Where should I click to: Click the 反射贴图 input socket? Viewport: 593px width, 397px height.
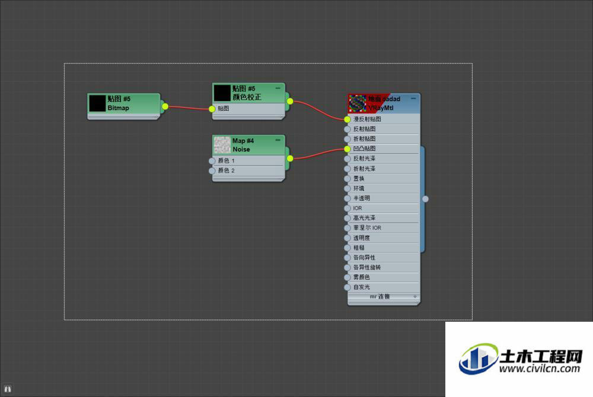point(347,129)
